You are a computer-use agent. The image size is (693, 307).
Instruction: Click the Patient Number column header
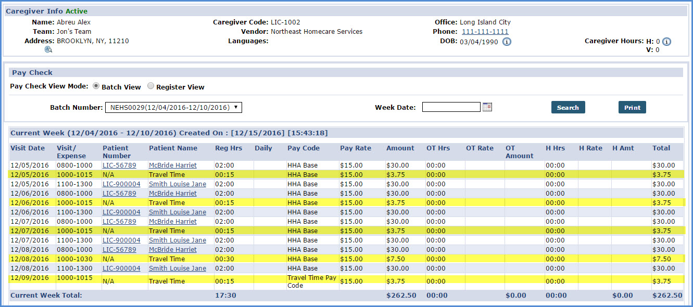click(x=117, y=152)
